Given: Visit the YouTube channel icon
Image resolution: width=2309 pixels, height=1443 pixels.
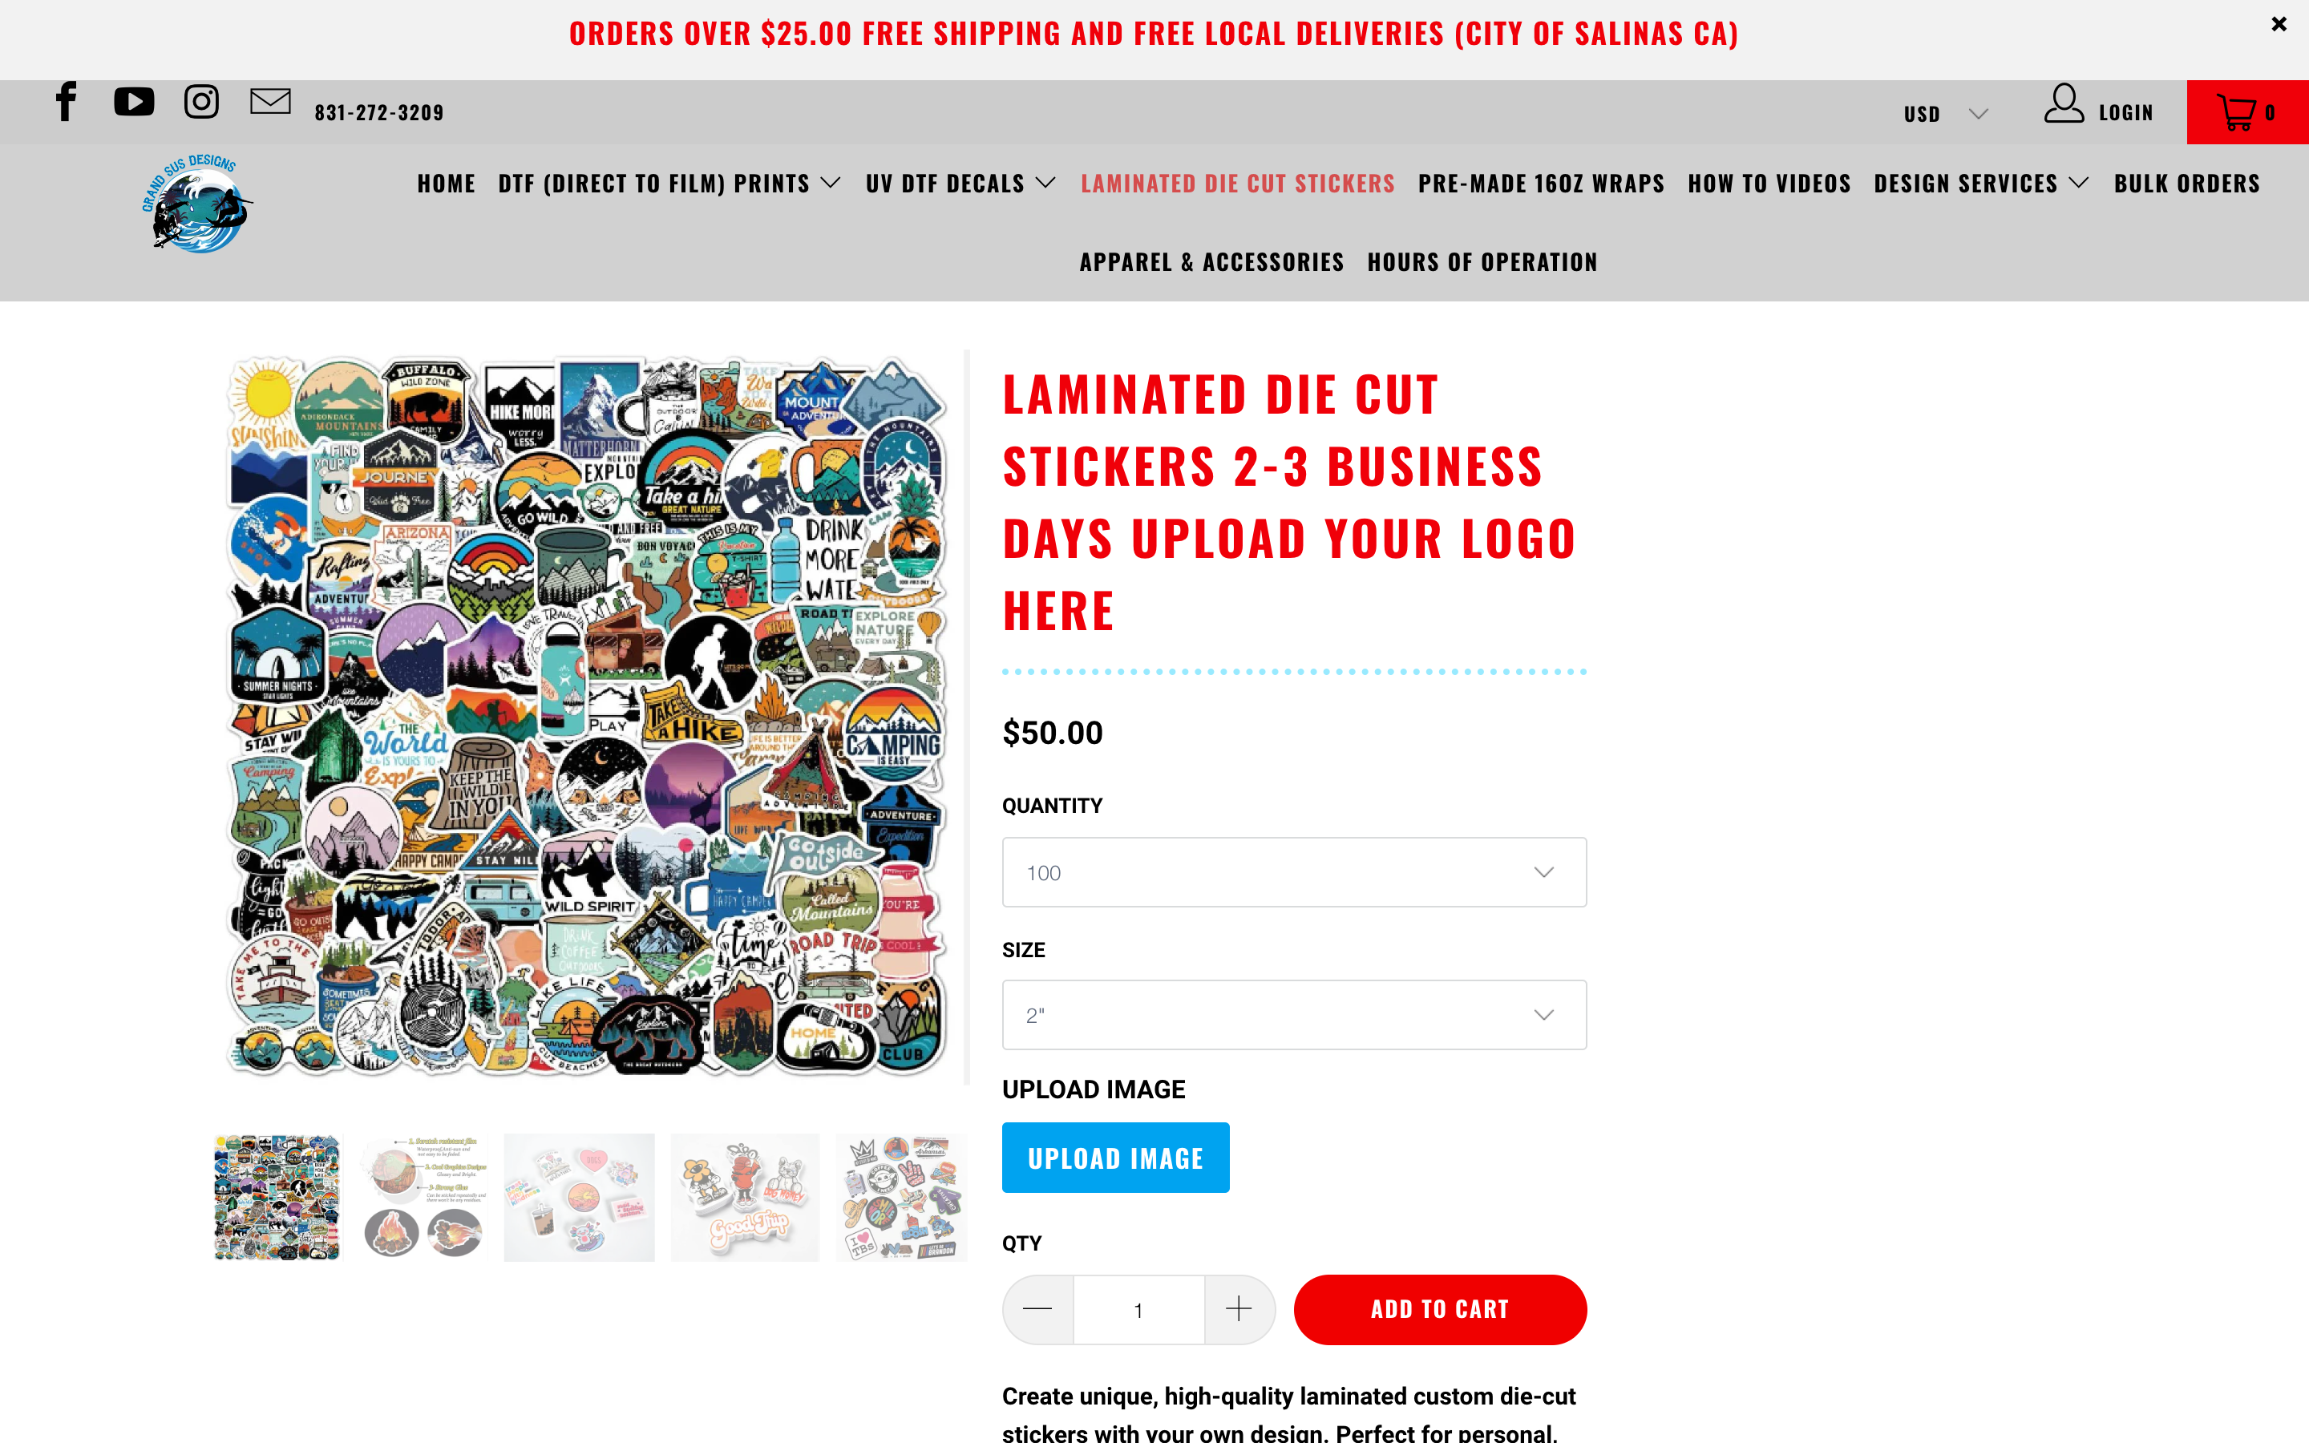Looking at the screenshot, I should [134, 102].
